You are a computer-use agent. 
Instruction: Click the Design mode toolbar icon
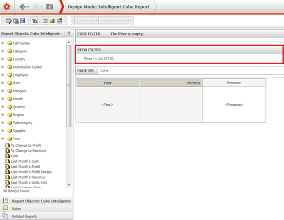tap(9, 21)
